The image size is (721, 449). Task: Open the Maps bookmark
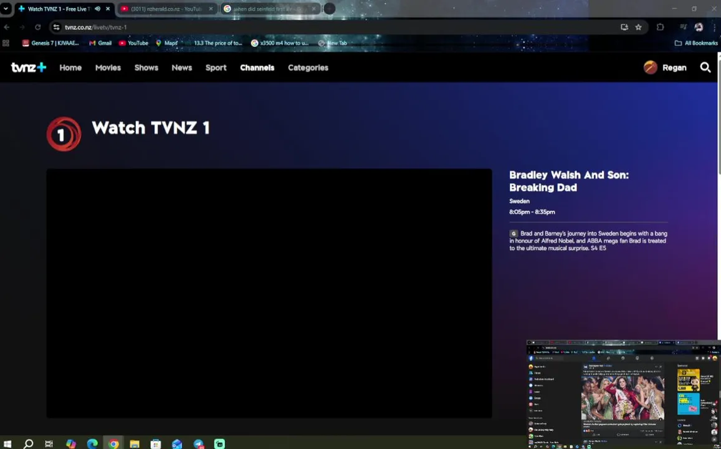click(x=166, y=43)
